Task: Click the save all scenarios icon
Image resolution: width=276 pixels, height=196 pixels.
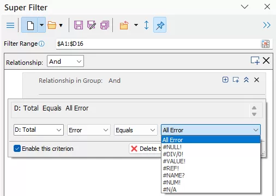Action: coord(105,25)
